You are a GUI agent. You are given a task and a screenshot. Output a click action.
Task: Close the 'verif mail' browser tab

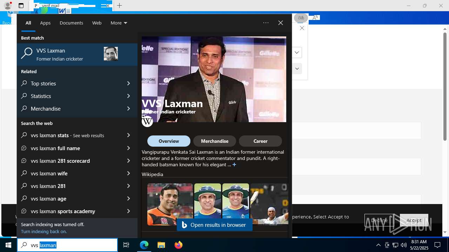coord(108,6)
